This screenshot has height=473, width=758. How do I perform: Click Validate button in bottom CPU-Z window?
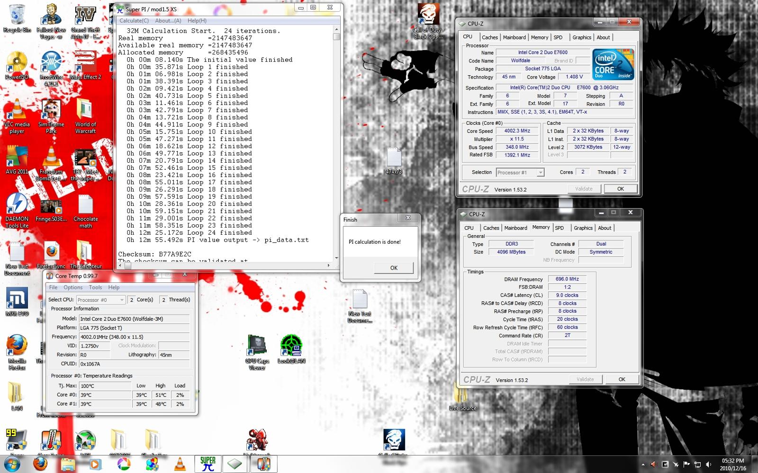click(x=585, y=379)
